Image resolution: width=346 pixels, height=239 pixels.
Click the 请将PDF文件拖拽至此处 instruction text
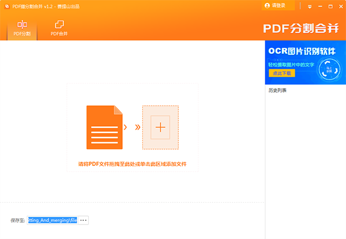pyautogui.click(x=132, y=164)
